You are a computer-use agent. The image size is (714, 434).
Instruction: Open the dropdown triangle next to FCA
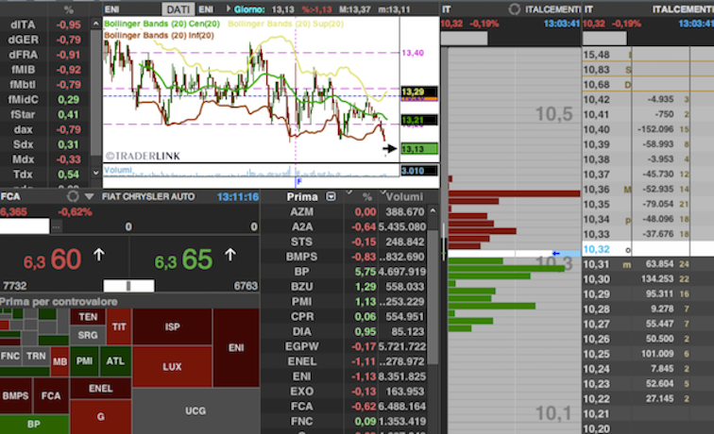coord(89,196)
